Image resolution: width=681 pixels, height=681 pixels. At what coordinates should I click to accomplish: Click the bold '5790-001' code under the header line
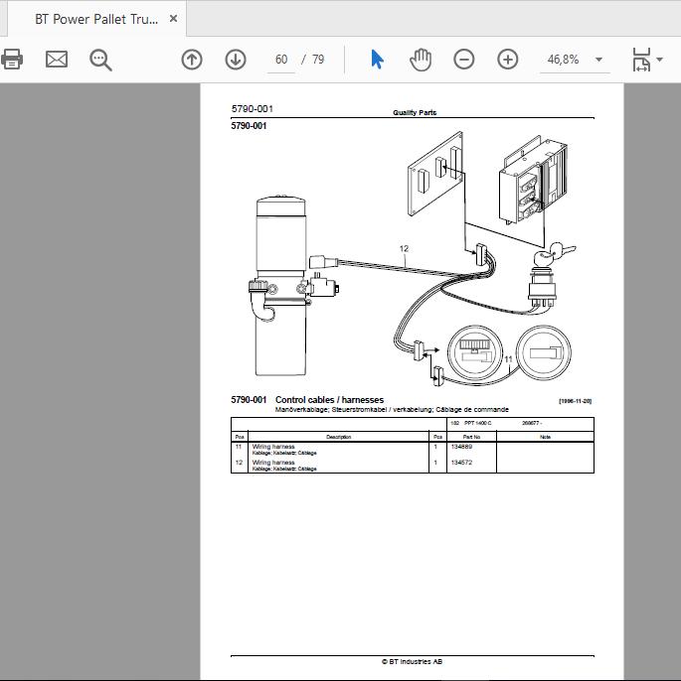click(x=249, y=126)
